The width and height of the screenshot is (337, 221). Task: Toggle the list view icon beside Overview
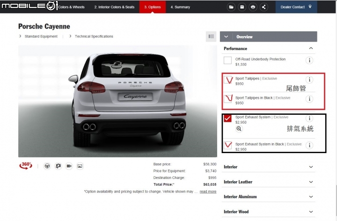tap(211, 37)
